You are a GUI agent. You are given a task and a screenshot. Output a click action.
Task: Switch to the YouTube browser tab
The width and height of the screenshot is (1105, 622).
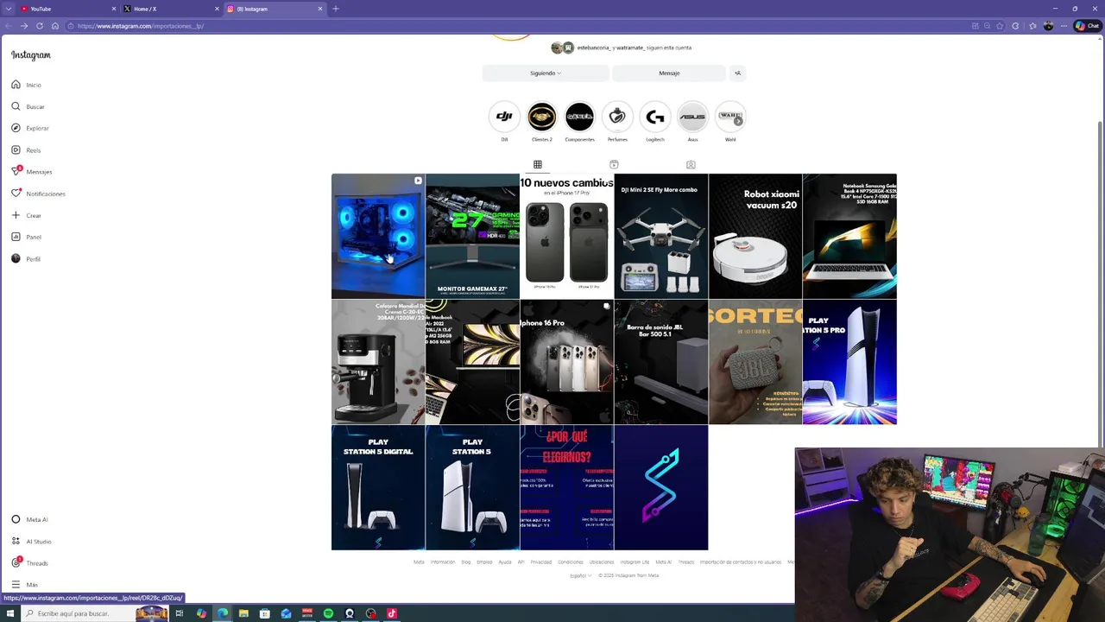click(67, 9)
